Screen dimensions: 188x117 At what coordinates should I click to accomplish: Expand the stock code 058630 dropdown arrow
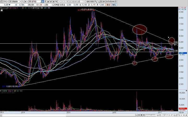coord(21,2)
